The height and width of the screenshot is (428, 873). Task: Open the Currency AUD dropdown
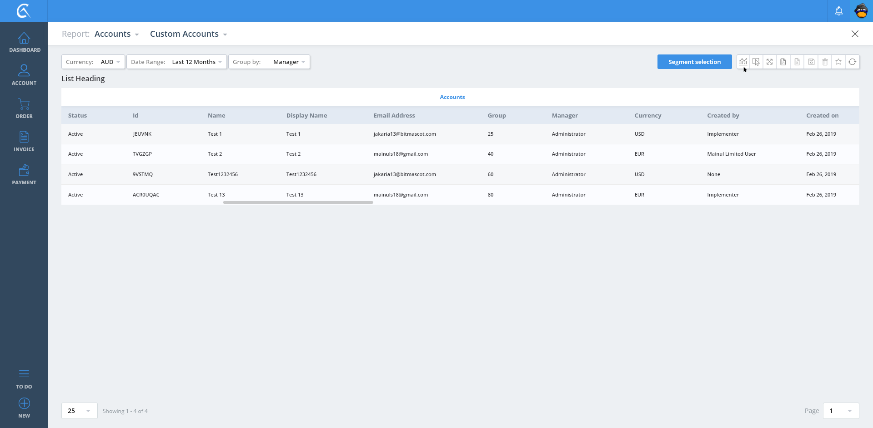click(93, 62)
